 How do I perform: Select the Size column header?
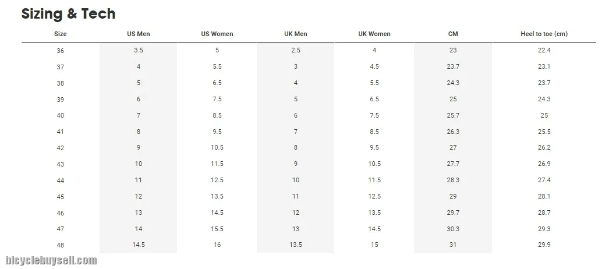[61, 34]
